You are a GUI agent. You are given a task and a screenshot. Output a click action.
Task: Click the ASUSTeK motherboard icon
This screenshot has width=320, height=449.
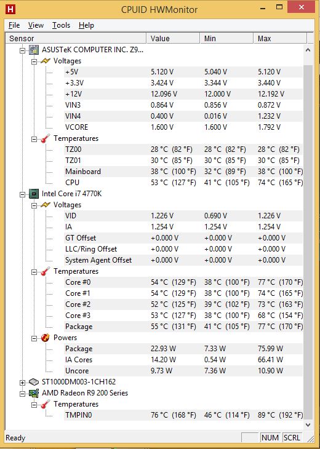click(x=34, y=50)
